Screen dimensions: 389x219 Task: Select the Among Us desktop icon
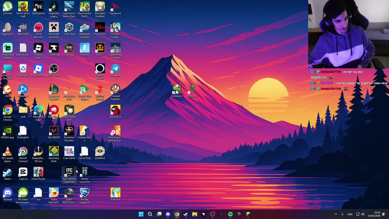click(115, 112)
